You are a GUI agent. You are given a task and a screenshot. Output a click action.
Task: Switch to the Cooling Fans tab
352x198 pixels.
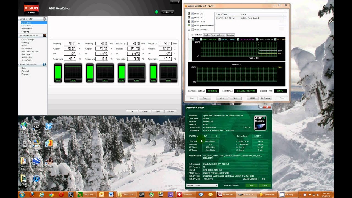tap(209, 35)
